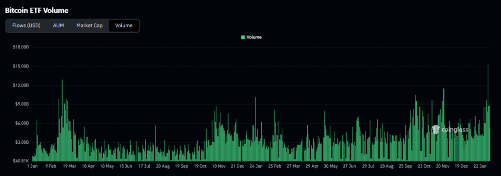Click the $40.81K axis label
Screen dimensions: 501x176
[21, 161]
